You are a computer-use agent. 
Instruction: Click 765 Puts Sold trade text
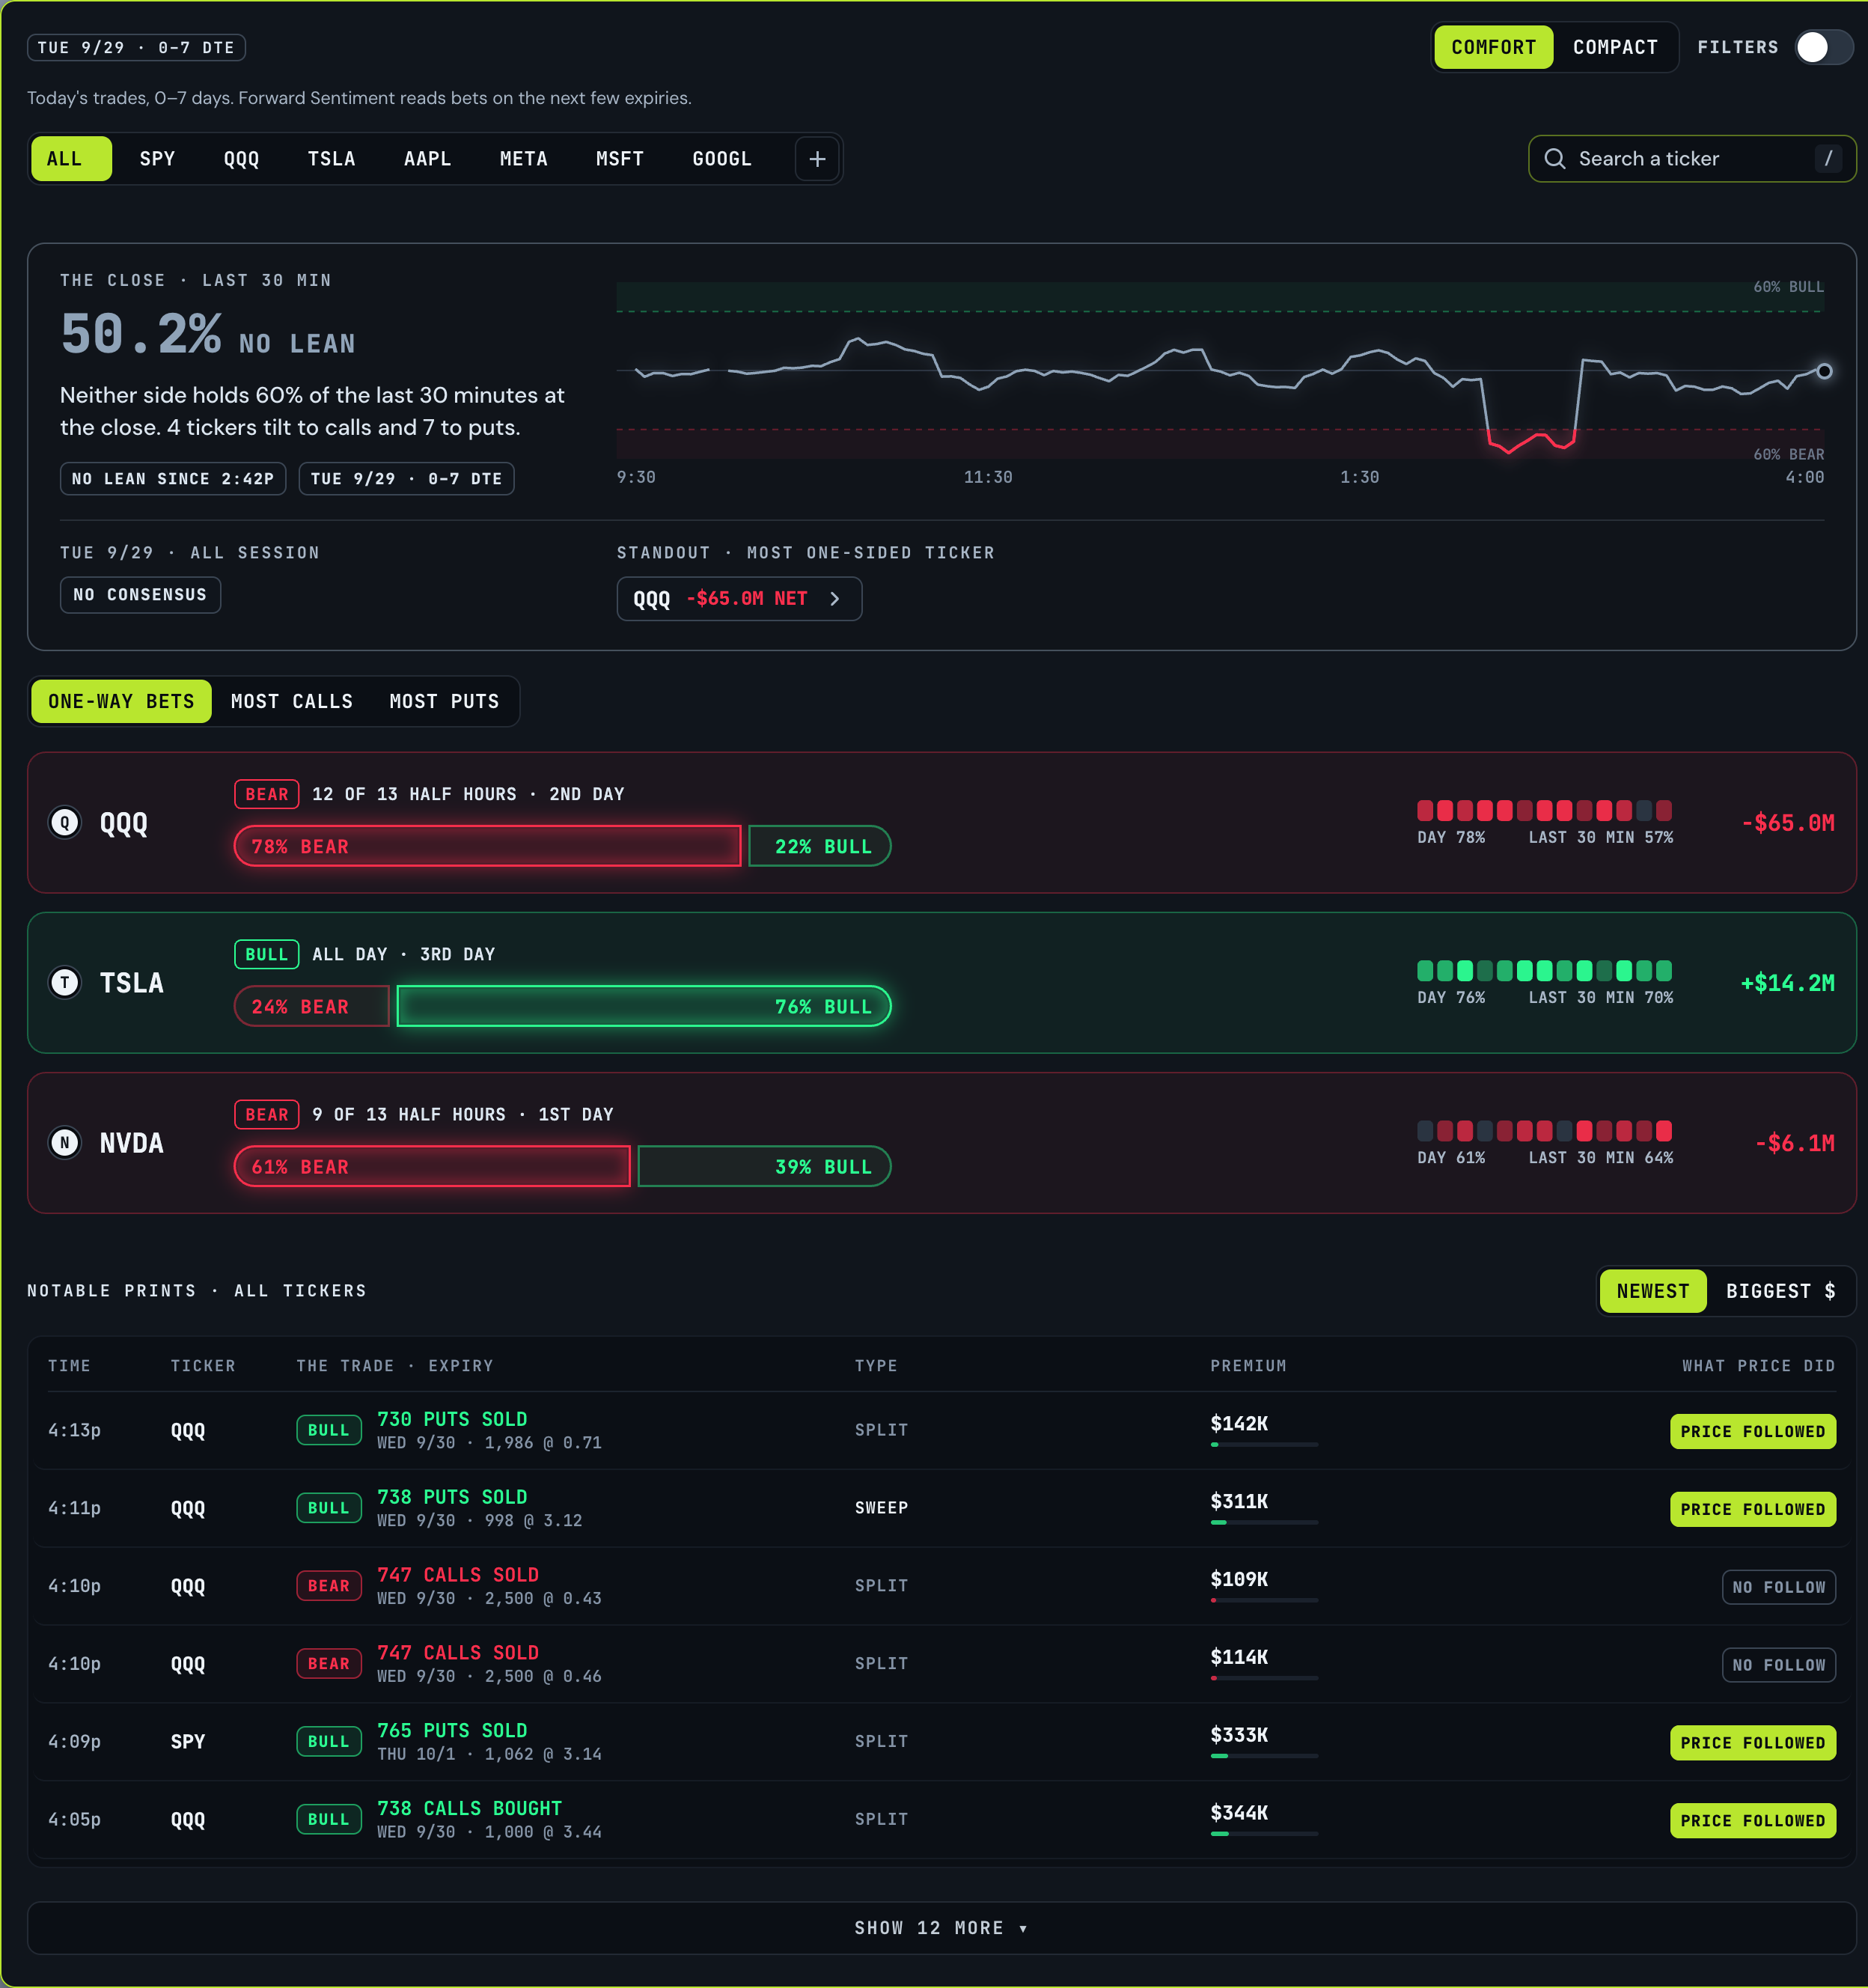coord(452,1731)
